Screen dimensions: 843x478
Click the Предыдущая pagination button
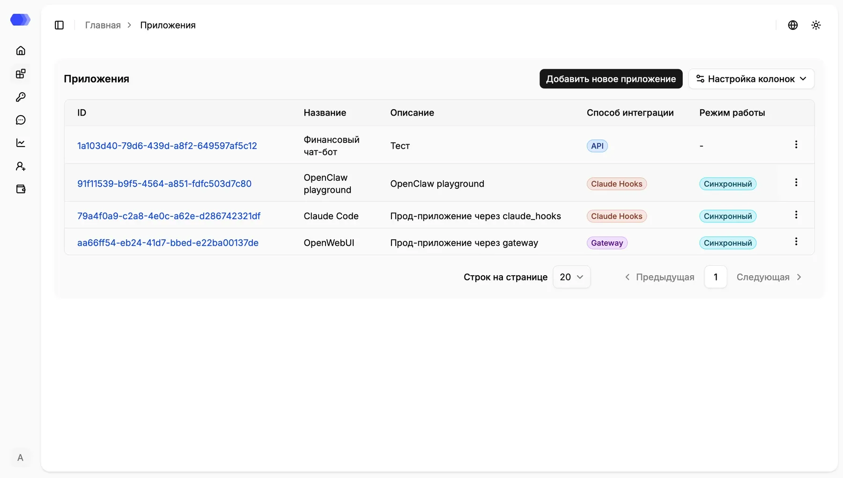[x=659, y=277]
